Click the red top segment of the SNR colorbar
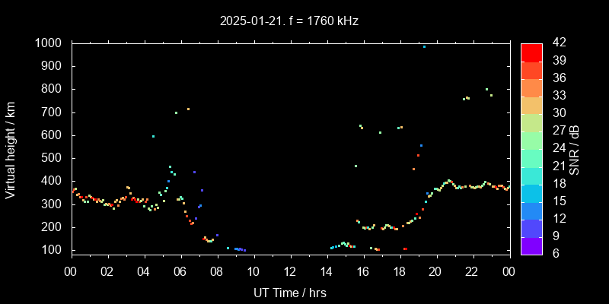 531,52
